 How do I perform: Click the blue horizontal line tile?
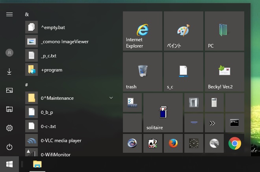tap(194, 123)
